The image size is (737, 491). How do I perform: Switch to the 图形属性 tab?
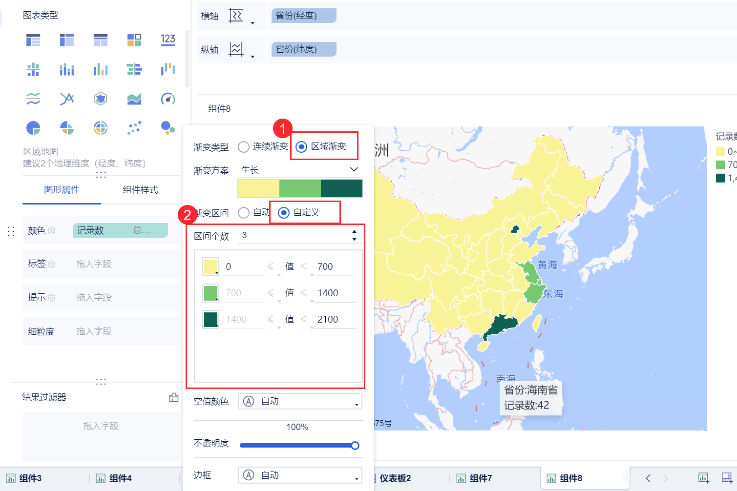pos(62,190)
